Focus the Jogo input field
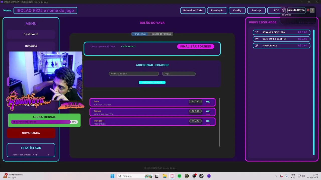 (179, 74)
